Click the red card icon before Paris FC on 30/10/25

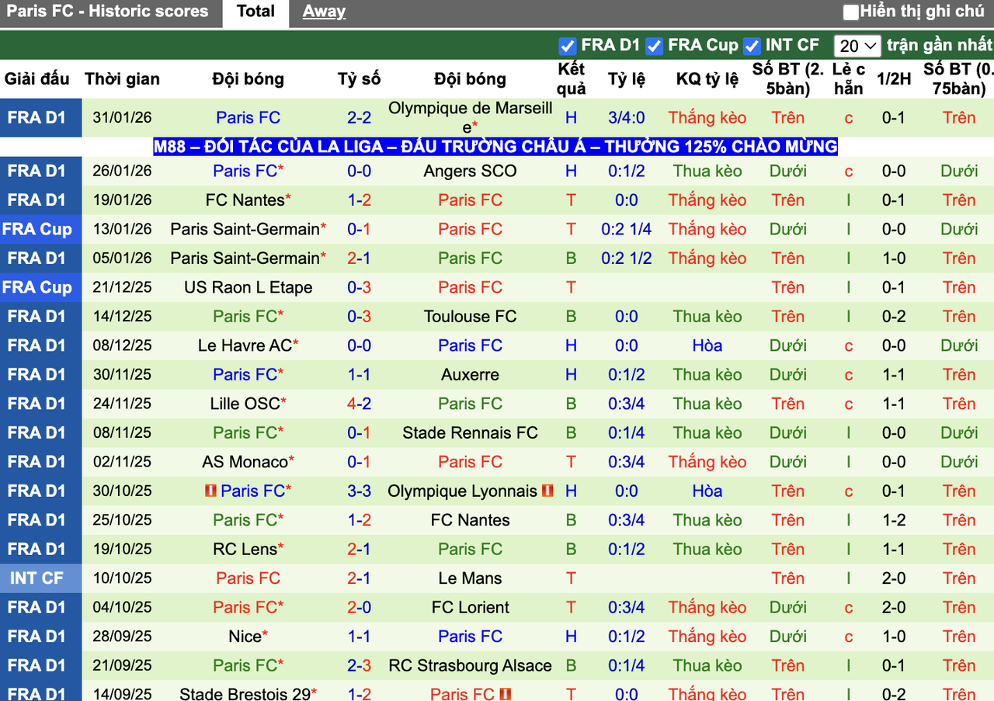pos(210,491)
